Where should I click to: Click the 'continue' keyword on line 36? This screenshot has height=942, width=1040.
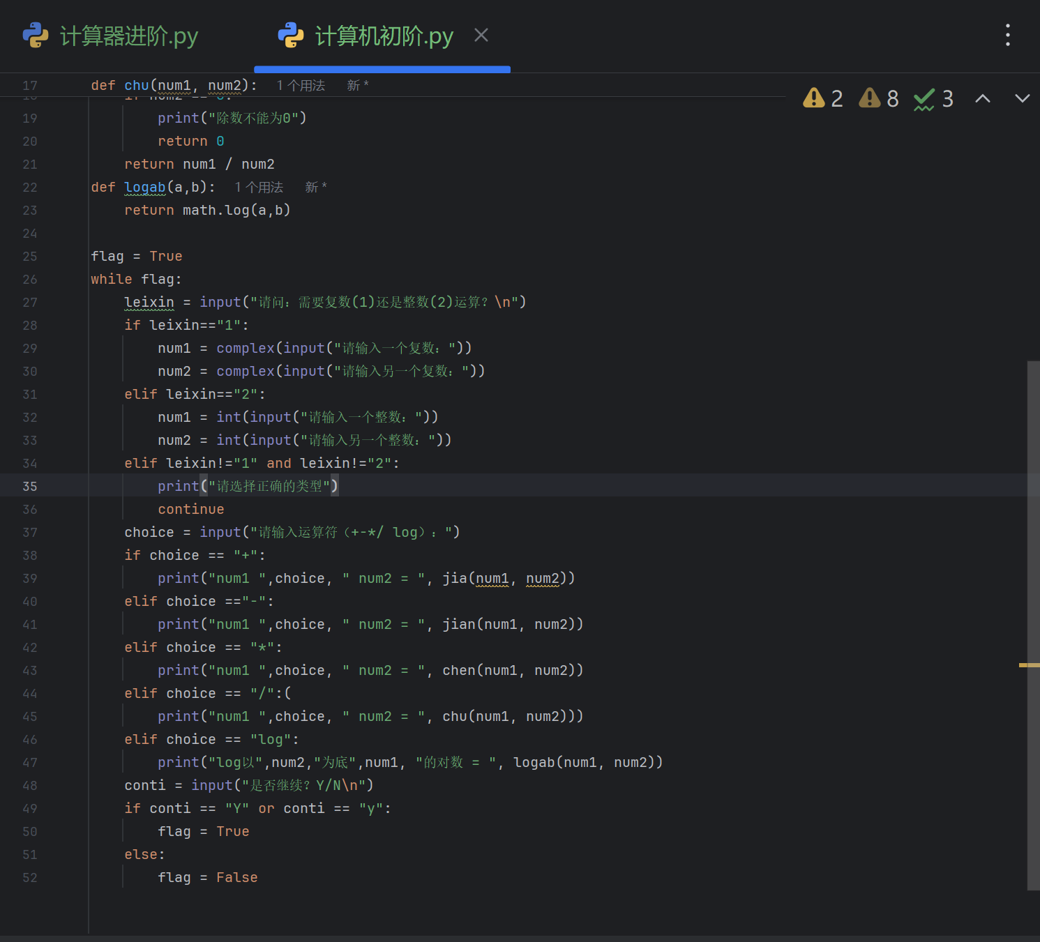(191, 509)
